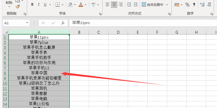Select column G header
The height and width of the screenshot is (108, 217).
pyautogui.click(x=177, y=32)
